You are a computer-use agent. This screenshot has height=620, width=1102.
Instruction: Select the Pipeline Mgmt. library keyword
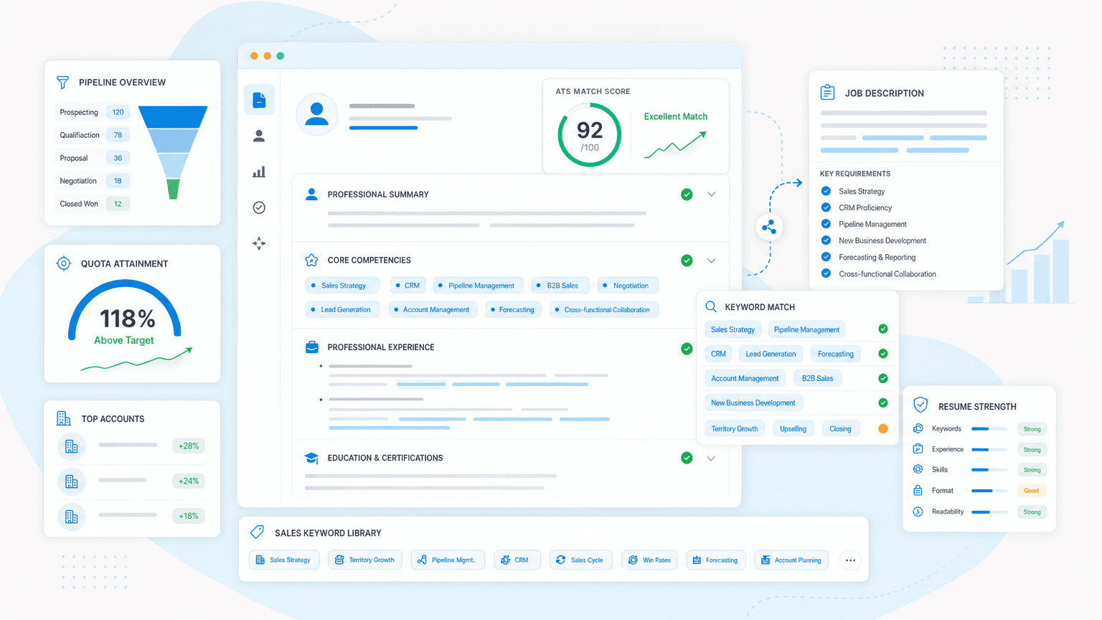click(x=448, y=560)
